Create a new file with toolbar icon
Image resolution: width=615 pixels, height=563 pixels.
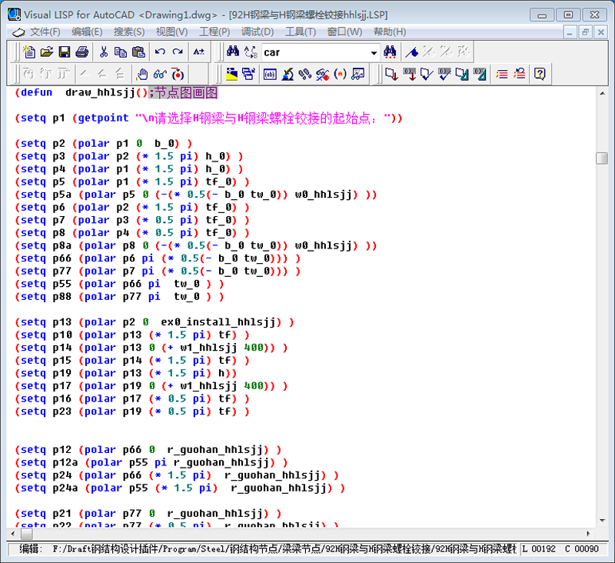[x=29, y=52]
